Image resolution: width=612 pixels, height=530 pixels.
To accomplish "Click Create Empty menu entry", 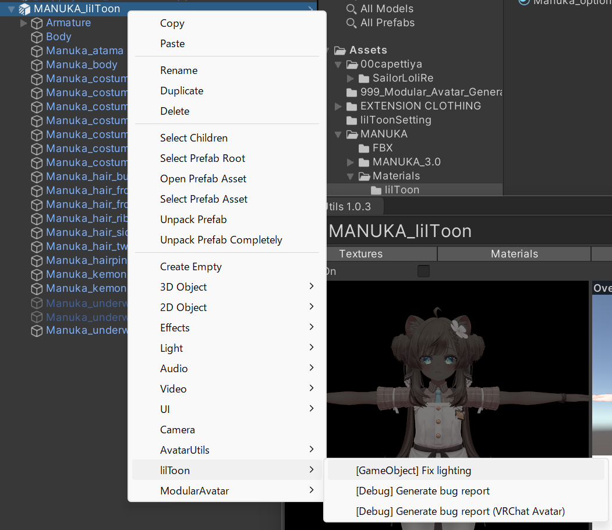I will click(227, 267).
